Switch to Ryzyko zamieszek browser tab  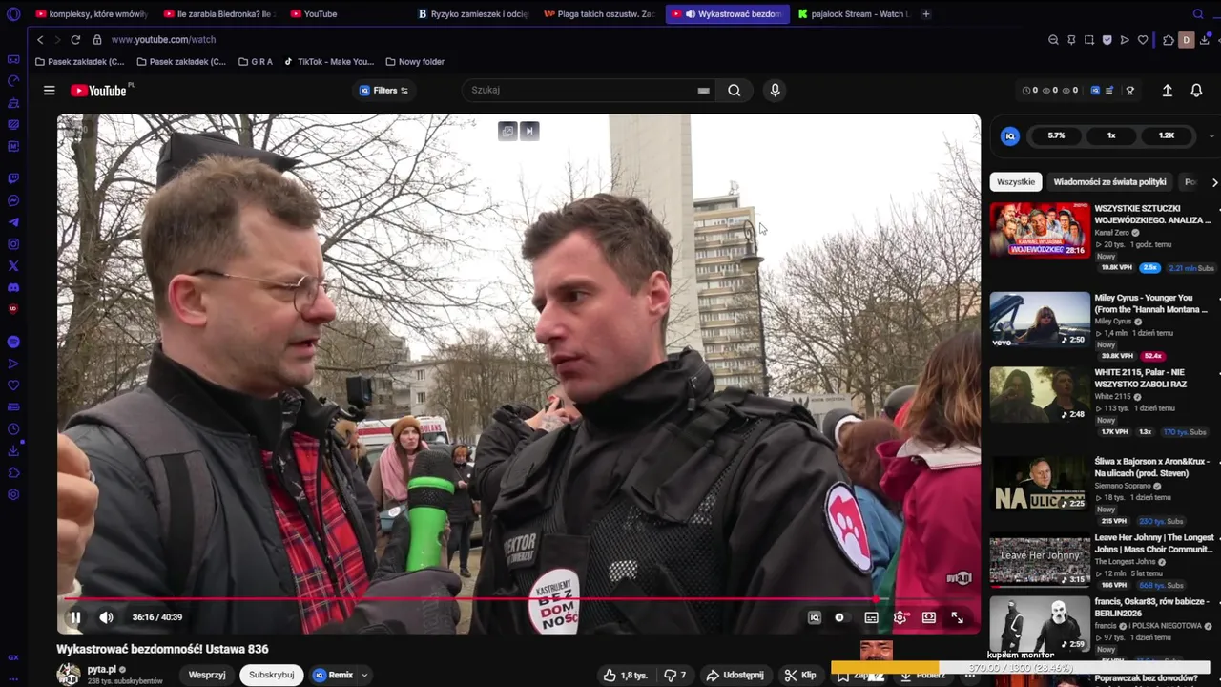473,14
